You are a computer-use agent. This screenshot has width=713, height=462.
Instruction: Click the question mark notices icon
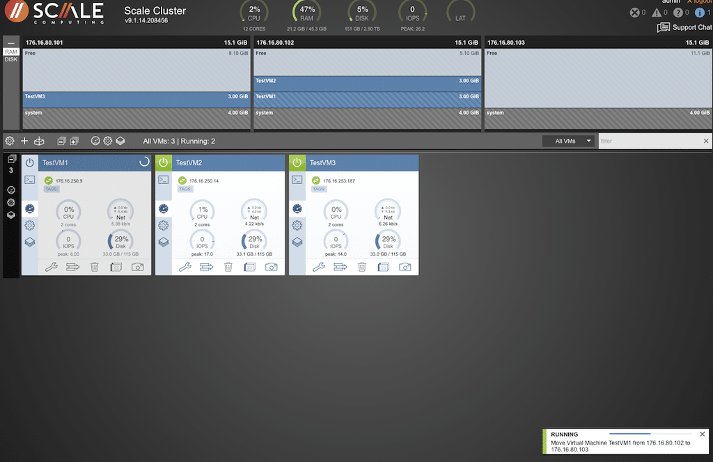pos(678,13)
